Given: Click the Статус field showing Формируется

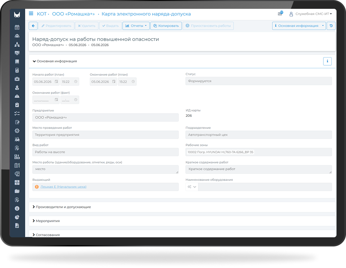Looking at the screenshot, I should pos(259,81).
